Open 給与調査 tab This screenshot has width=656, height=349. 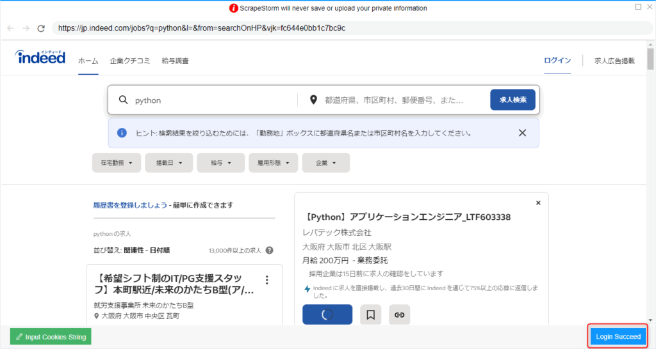176,61
